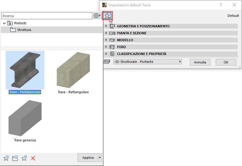This screenshot has width=242, height=166.
Task: Click the red delete X icon
Action: pyautogui.click(x=33, y=158)
